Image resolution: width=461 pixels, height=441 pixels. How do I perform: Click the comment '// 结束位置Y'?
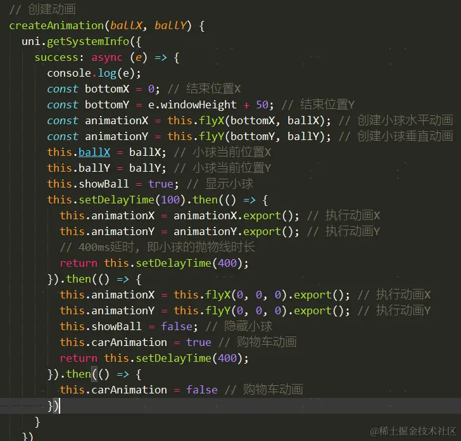(x=318, y=105)
